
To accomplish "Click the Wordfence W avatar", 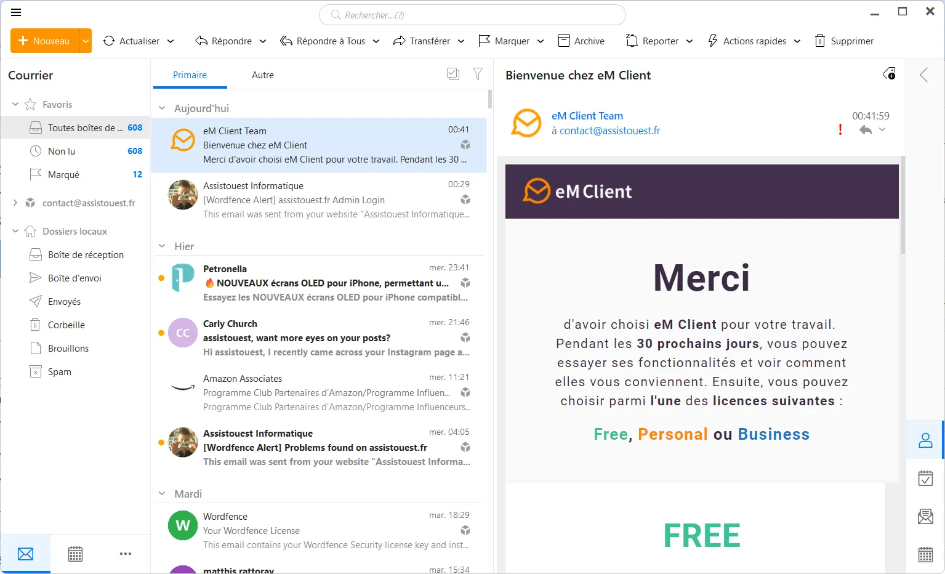I will tap(183, 525).
